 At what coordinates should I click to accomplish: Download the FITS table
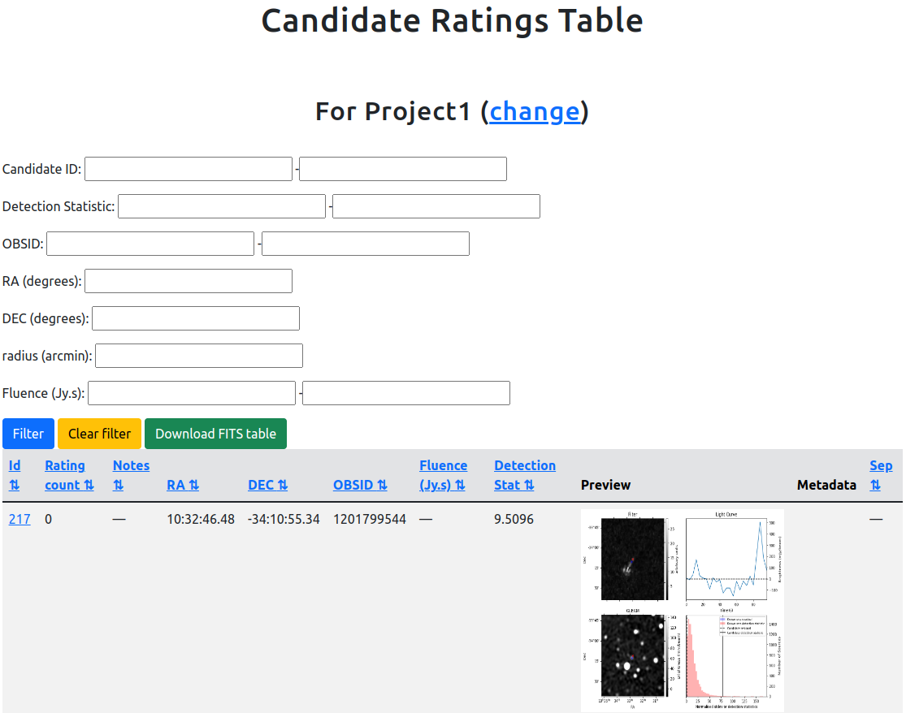click(215, 434)
